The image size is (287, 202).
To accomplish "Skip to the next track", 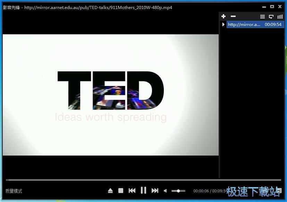I will click(155, 191).
